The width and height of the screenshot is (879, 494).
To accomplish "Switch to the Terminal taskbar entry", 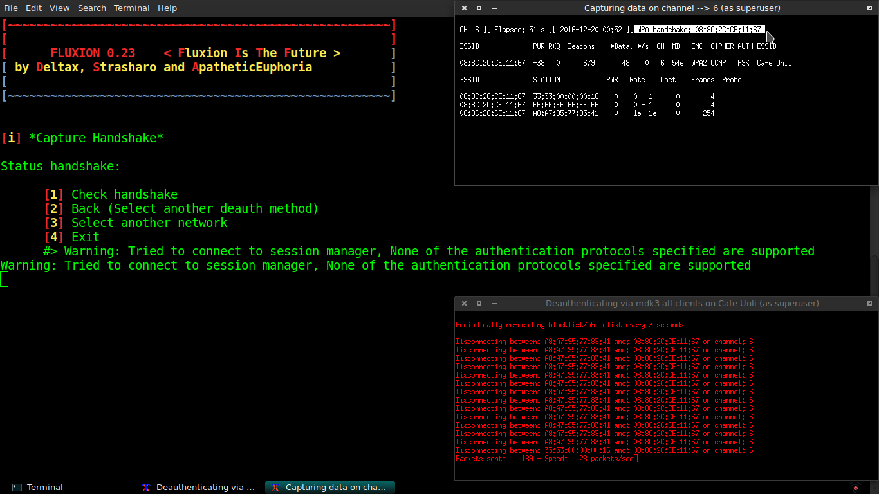I will coord(38,488).
